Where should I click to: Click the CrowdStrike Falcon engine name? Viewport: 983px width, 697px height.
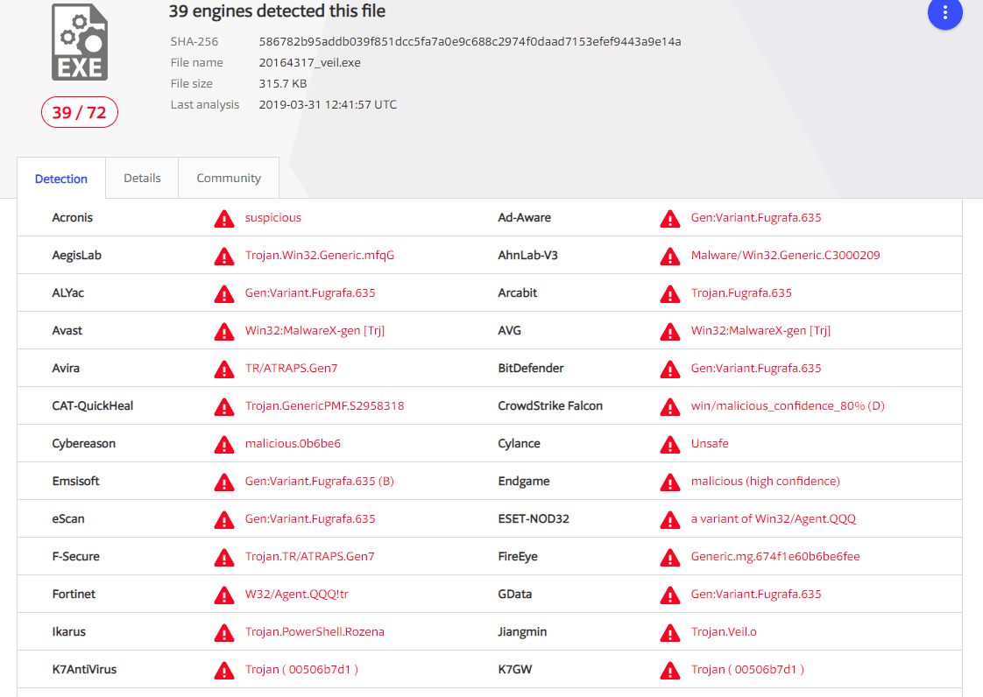[x=550, y=405]
